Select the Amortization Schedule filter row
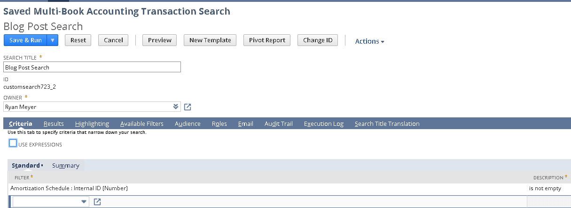Viewport: 571px width, 208px height. tap(69, 189)
